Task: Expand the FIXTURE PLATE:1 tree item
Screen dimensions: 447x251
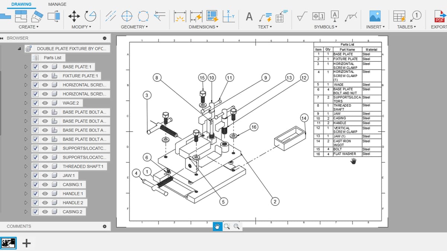Action: tap(26, 75)
